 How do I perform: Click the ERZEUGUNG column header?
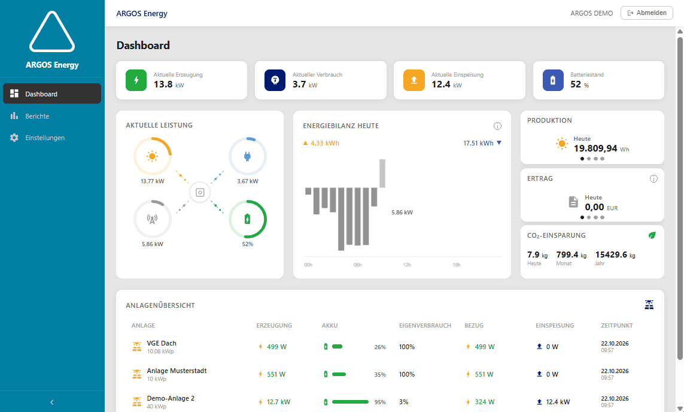point(274,326)
